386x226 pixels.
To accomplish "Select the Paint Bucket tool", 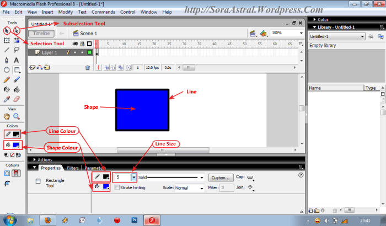I will tap(17, 89).
